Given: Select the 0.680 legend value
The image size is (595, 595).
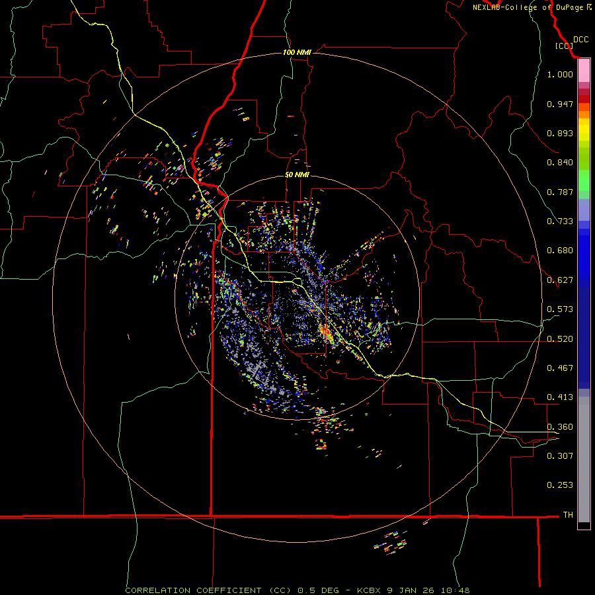Looking at the screenshot, I should 560,251.
